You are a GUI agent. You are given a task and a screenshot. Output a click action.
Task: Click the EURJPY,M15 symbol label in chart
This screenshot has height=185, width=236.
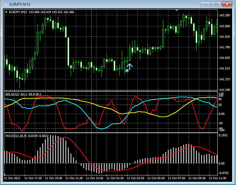click(x=18, y=12)
